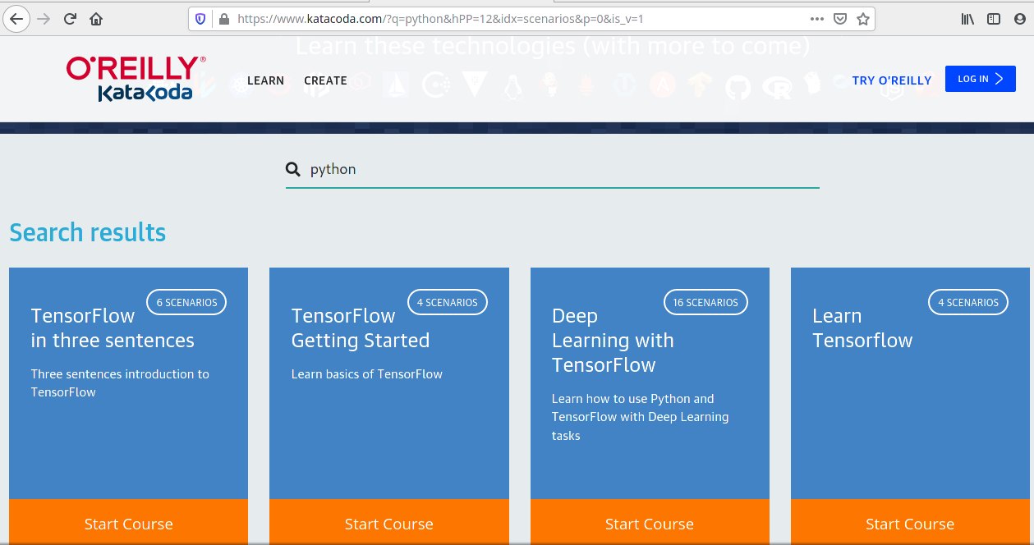Show the browser sidebars icon
The image size is (1034, 545).
click(994, 18)
